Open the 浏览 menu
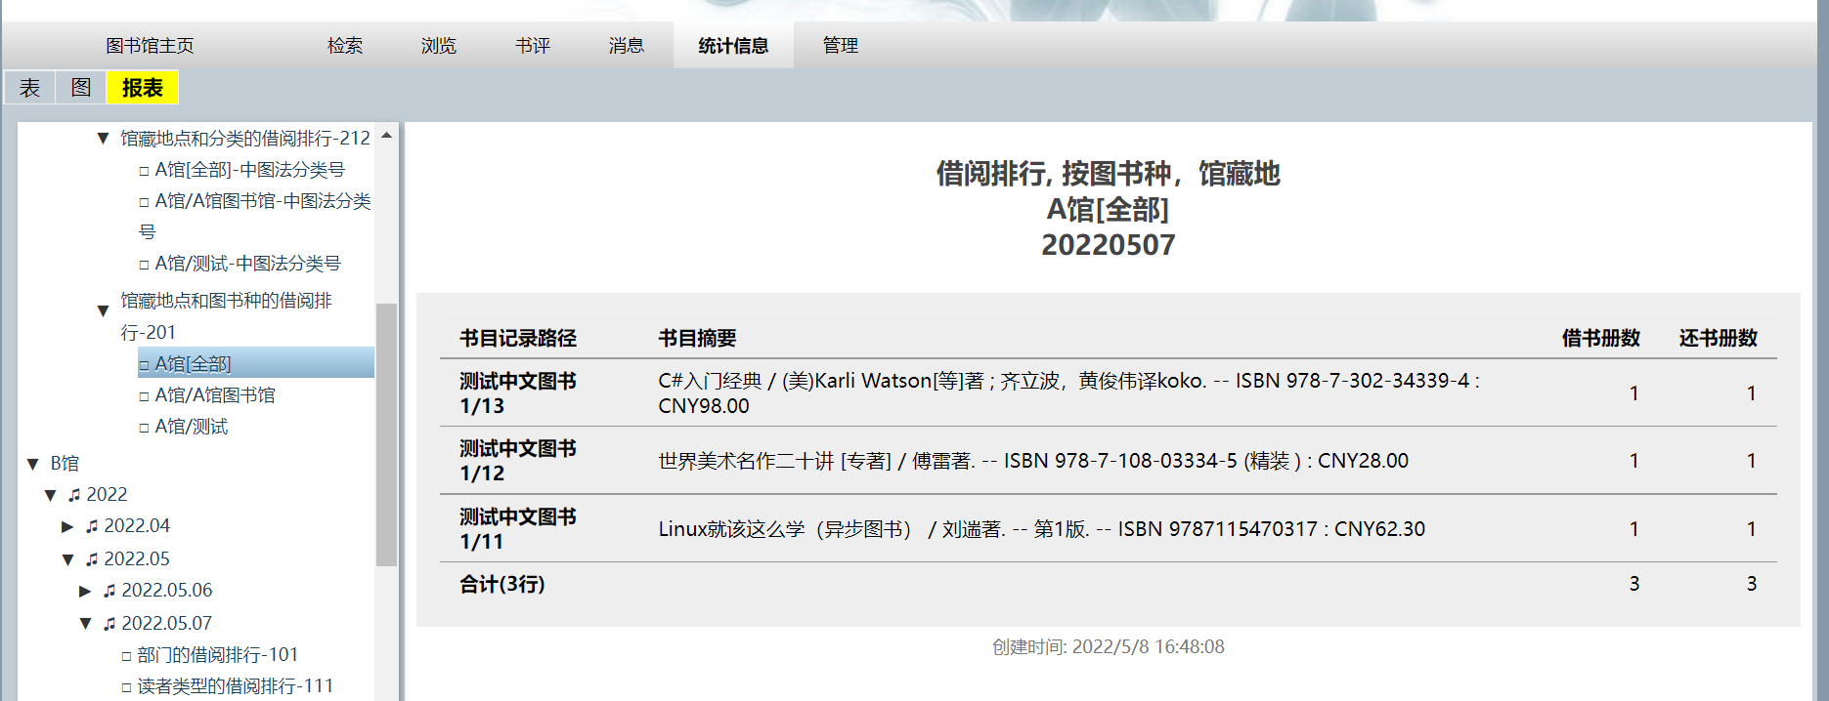This screenshot has height=701, width=1829. pos(439,46)
